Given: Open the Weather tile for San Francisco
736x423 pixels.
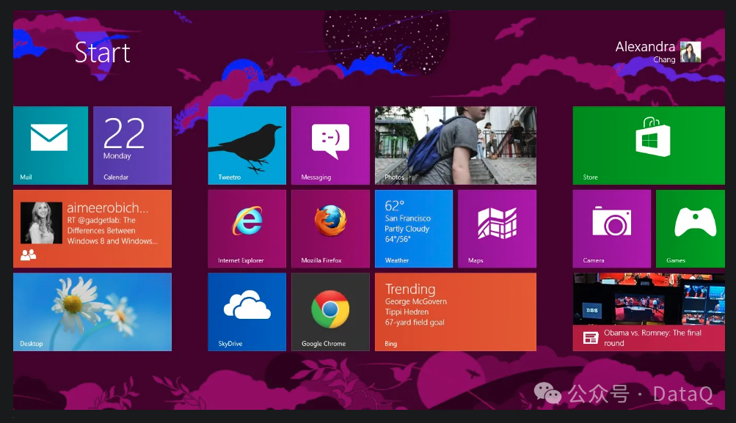Looking at the screenshot, I should point(414,229).
